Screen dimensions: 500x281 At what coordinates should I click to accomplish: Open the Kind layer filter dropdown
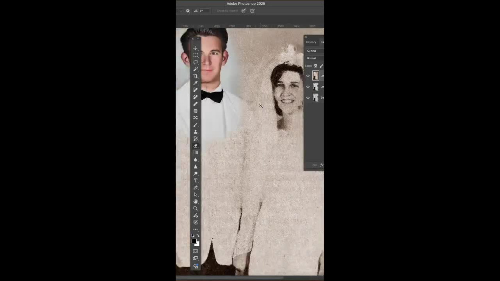click(x=314, y=51)
